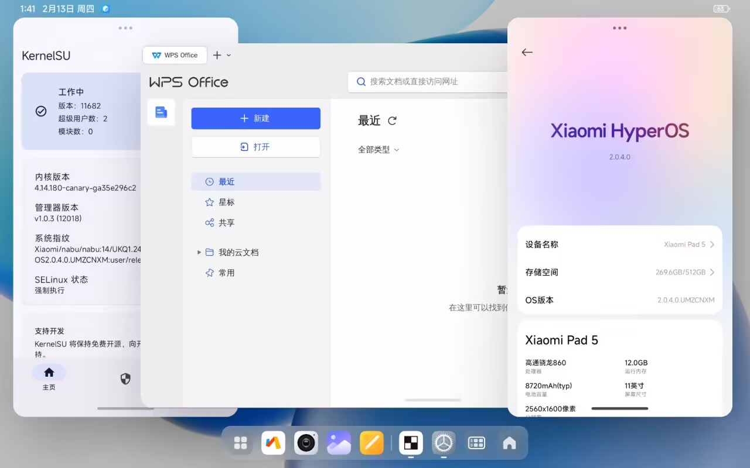Tap the 主页 home icon in KernelSU
Viewport: 750px width, 468px height.
[49, 373]
